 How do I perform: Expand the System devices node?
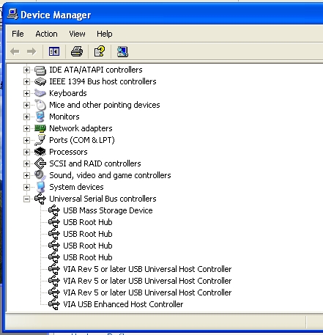click(26, 188)
